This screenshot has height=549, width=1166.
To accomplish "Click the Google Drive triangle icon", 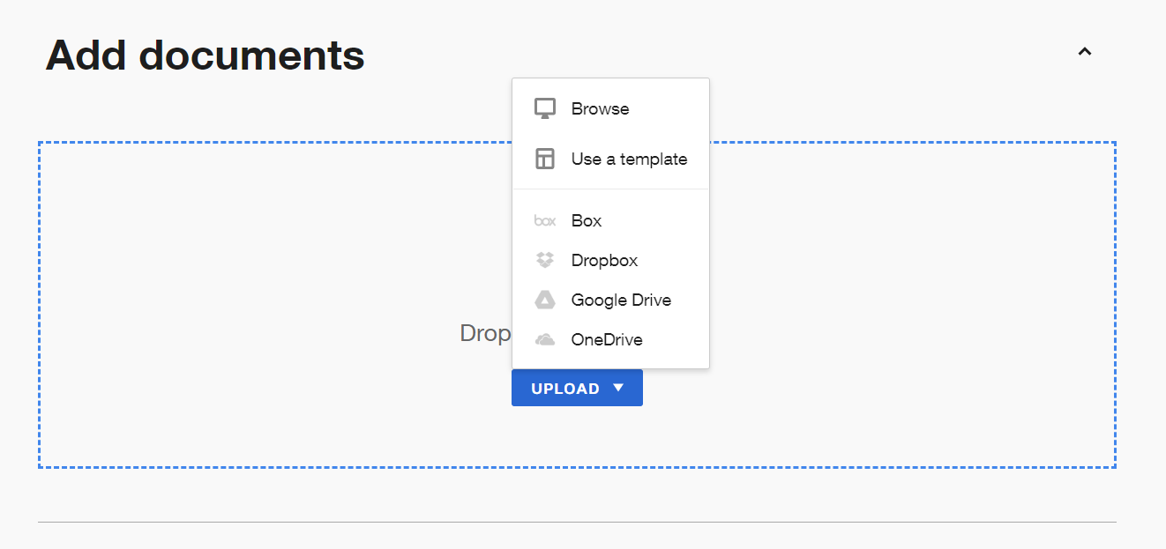I will (545, 300).
